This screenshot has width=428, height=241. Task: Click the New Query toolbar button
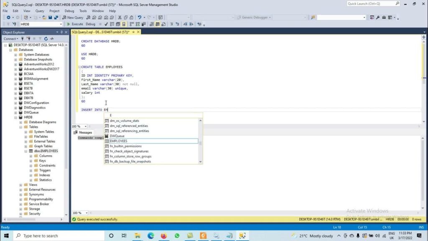[x=73, y=18]
